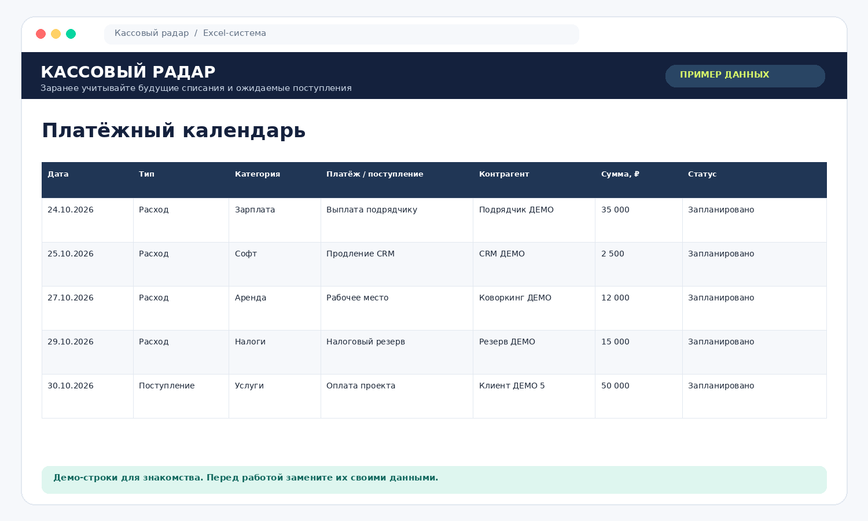Click the Контрагент column header
This screenshot has height=521, width=868.
[x=534, y=180]
